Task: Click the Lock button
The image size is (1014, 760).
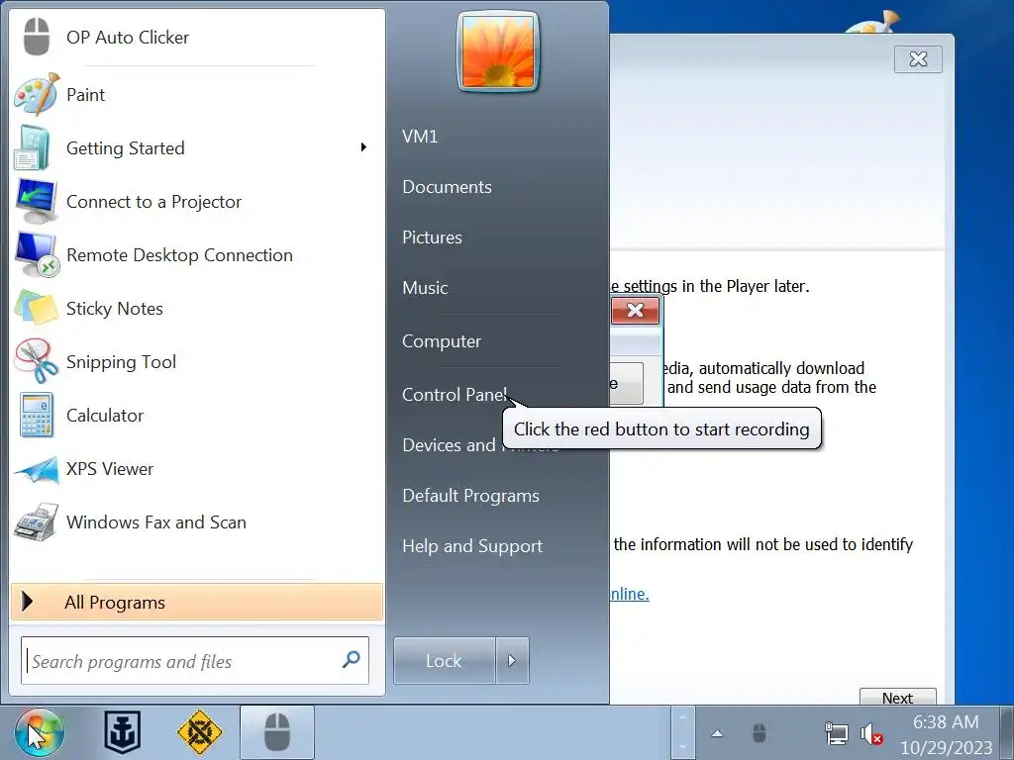Action: click(x=445, y=660)
